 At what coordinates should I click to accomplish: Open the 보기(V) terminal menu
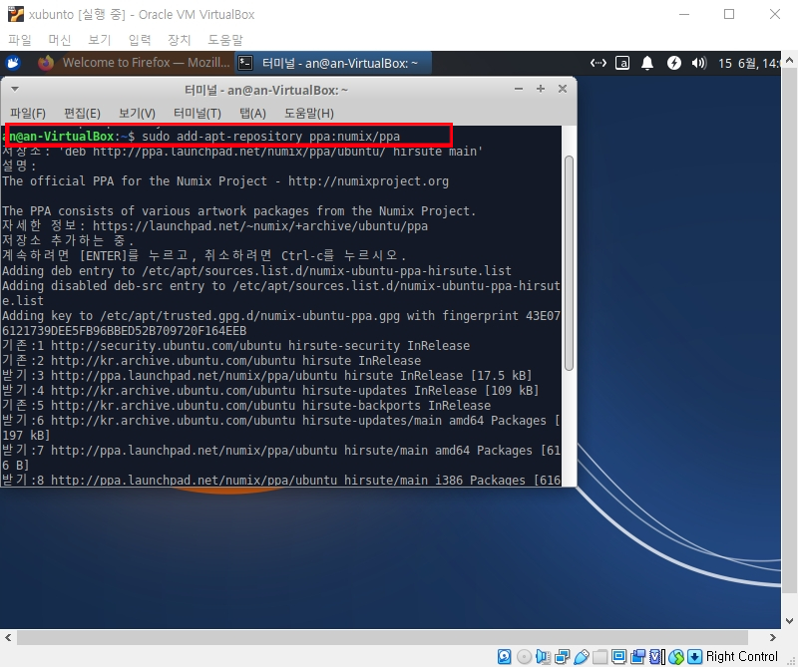coord(137,113)
